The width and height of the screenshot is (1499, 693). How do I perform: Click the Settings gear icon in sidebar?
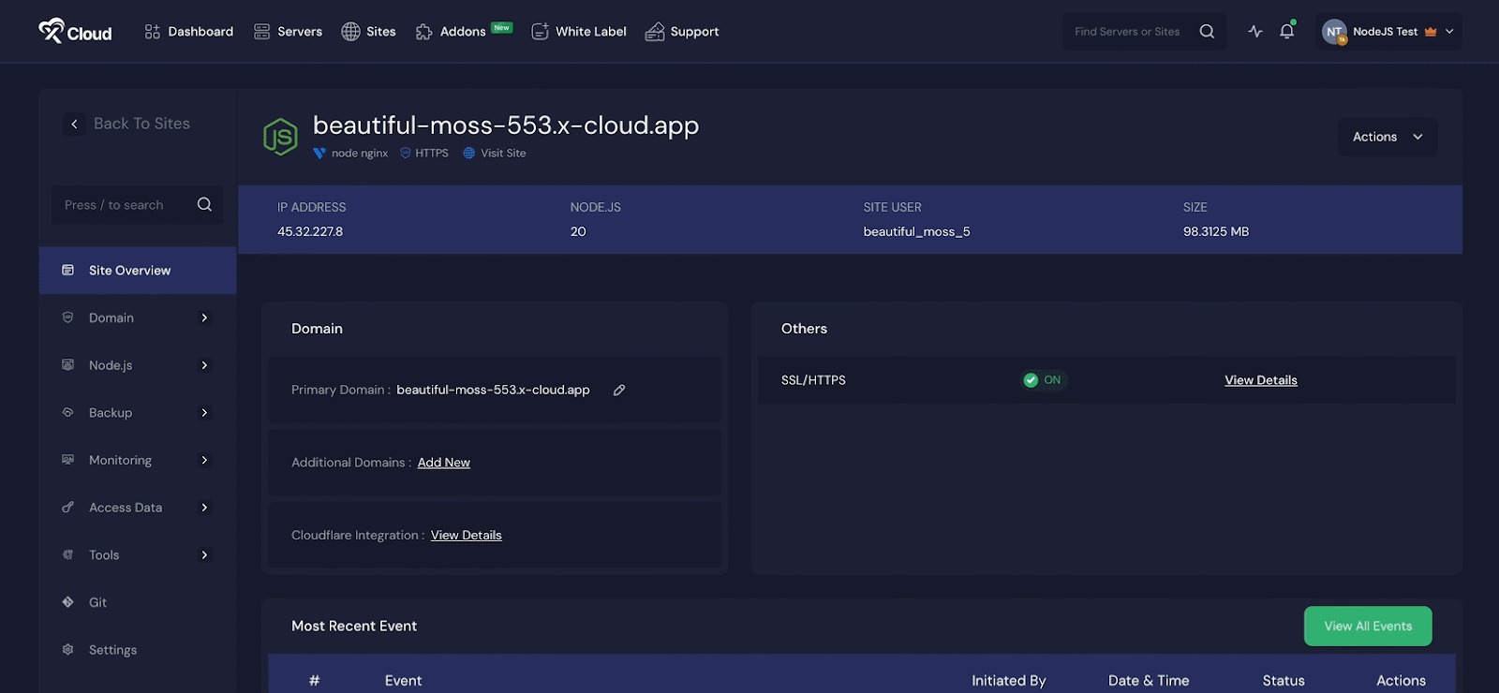coord(67,650)
